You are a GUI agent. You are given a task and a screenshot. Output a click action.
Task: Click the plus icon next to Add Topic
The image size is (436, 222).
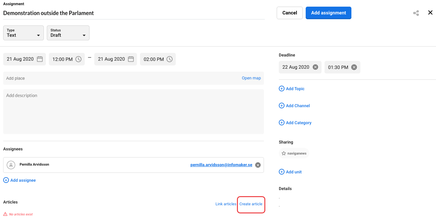(x=281, y=88)
